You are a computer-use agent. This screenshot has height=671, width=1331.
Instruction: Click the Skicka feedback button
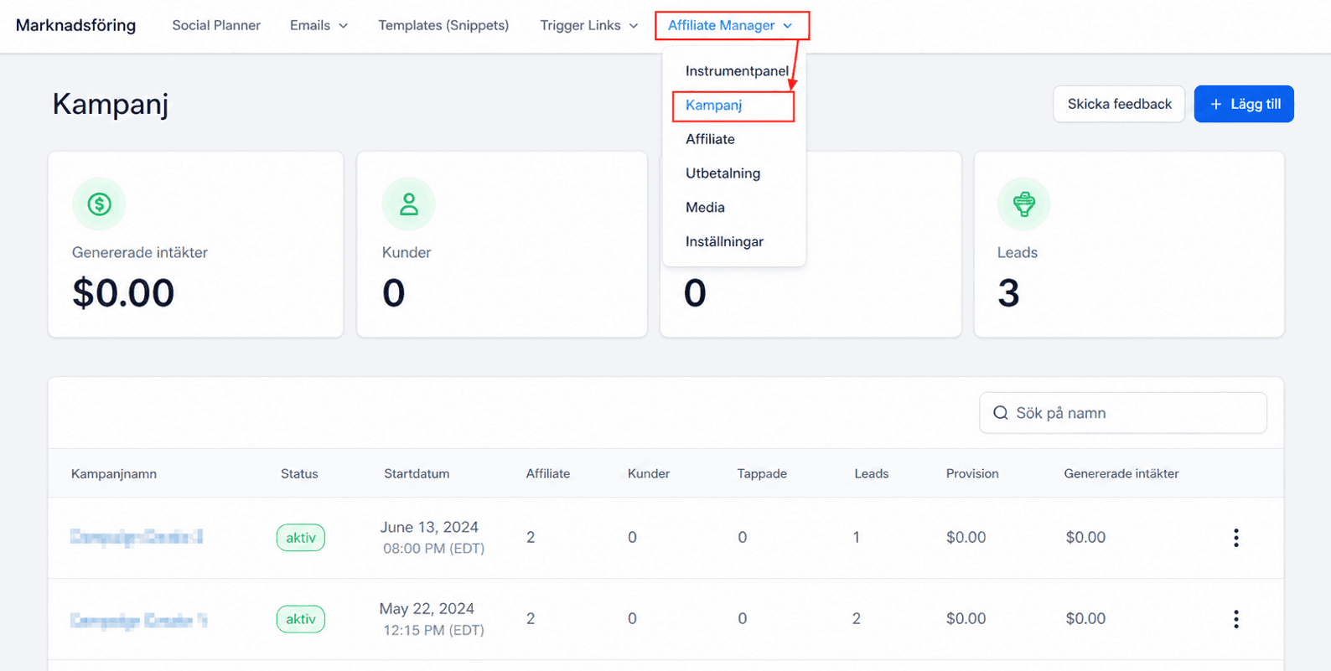click(x=1119, y=104)
